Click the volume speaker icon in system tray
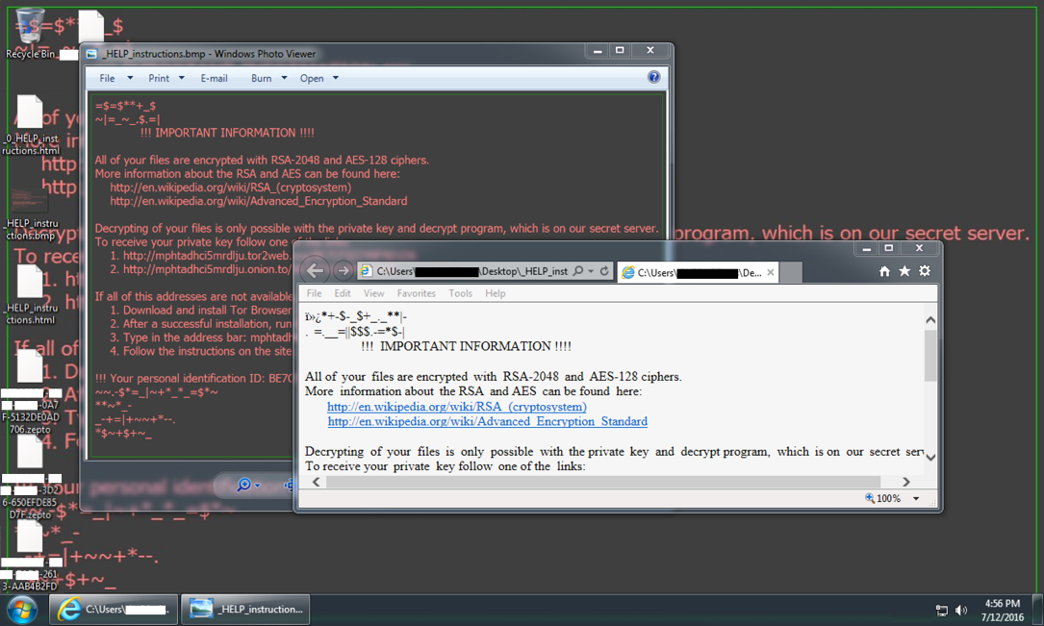Screen dimensions: 1044x626 coord(961,611)
